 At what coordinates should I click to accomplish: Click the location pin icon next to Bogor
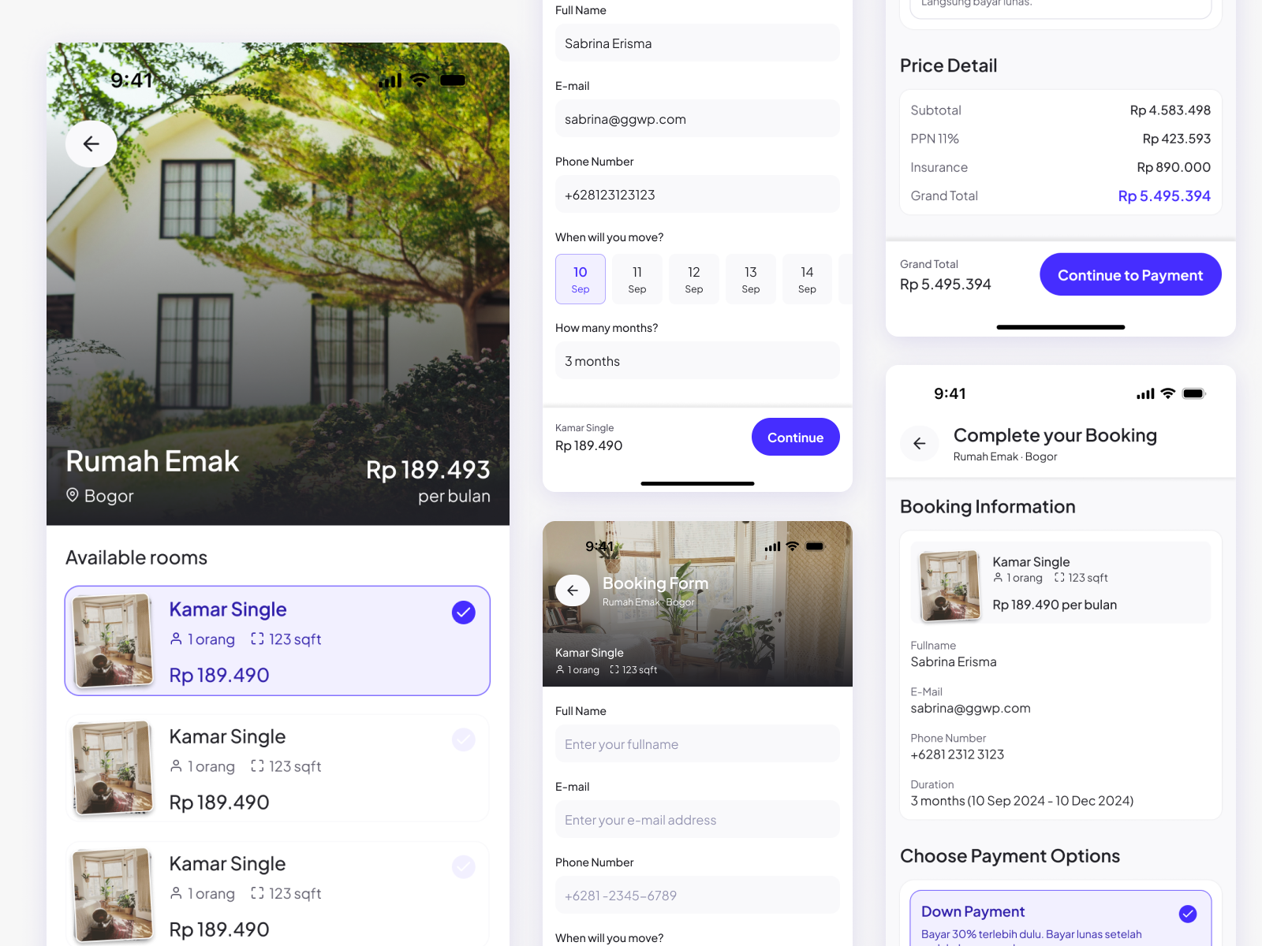[x=72, y=496]
